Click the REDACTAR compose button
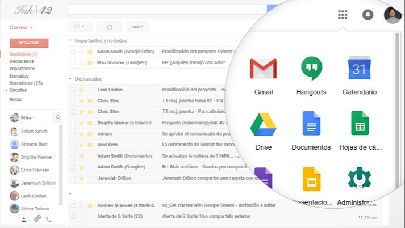The width and height of the screenshot is (405, 228). pos(29,43)
